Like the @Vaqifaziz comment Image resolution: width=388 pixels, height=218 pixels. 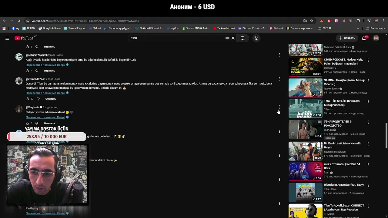click(x=27, y=123)
